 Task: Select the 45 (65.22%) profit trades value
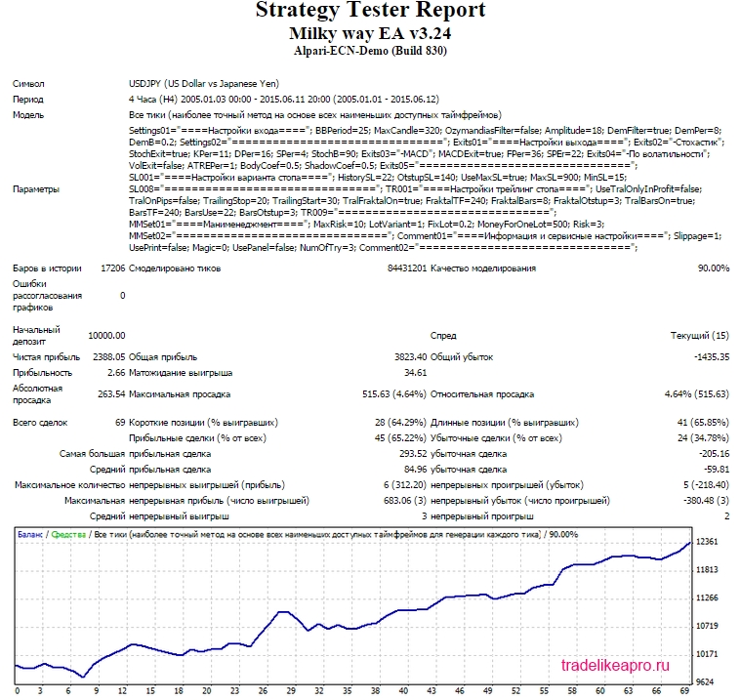[400, 438]
